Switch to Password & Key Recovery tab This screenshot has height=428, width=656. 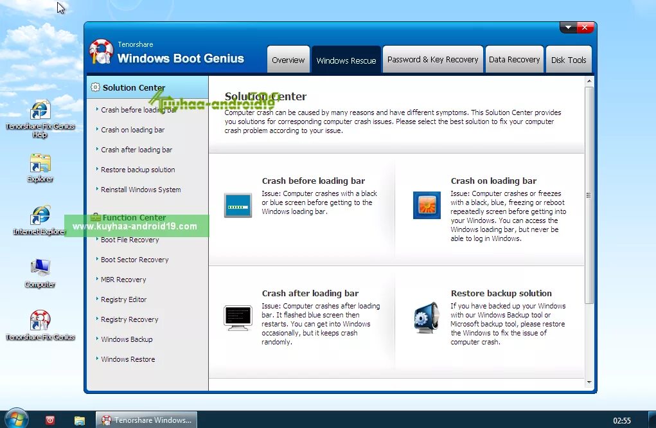(x=432, y=59)
